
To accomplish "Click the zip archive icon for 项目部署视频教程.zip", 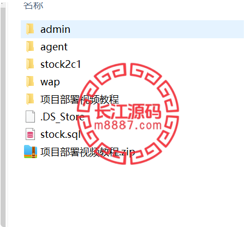I will pos(31,152).
